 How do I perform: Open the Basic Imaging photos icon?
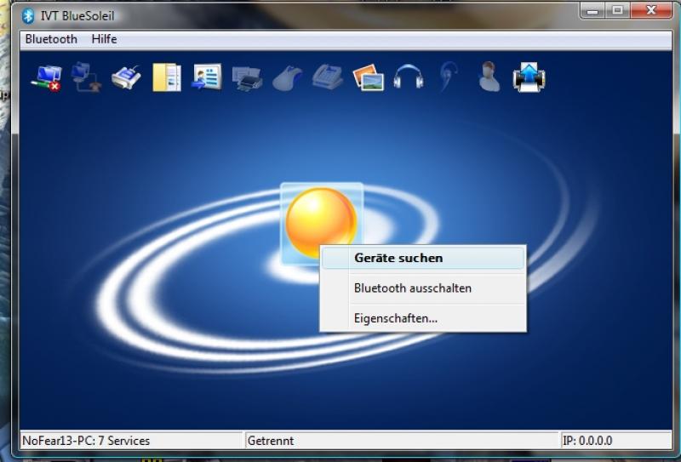pyautogui.click(x=369, y=77)
